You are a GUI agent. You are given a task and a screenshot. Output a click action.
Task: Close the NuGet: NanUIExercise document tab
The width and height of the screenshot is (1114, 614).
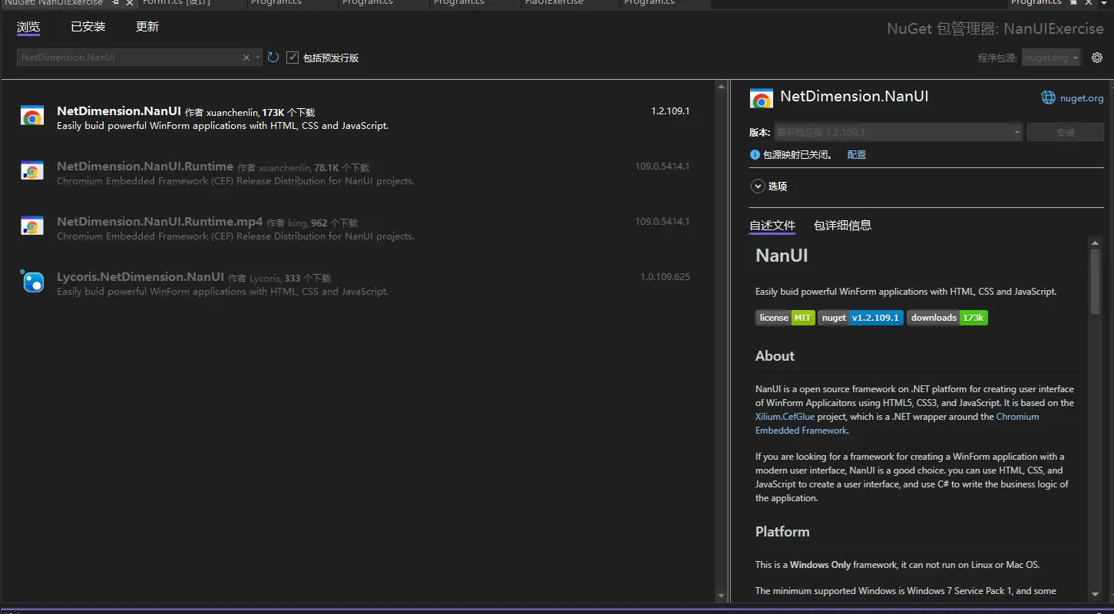point(130,3)
